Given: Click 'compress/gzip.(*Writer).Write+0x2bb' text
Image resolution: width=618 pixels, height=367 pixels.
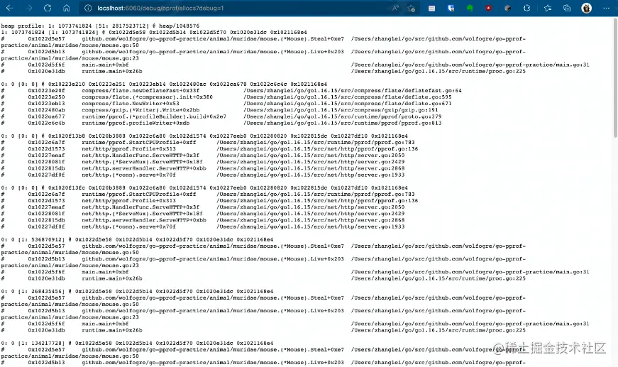Looking at the screenshot, I should (140, 110).
